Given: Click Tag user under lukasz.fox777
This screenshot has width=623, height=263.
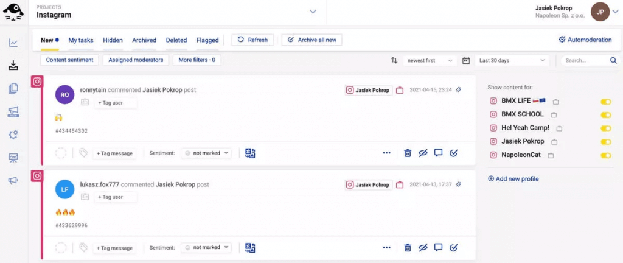Looking at the screenshot, I should [x=116, y=197].
